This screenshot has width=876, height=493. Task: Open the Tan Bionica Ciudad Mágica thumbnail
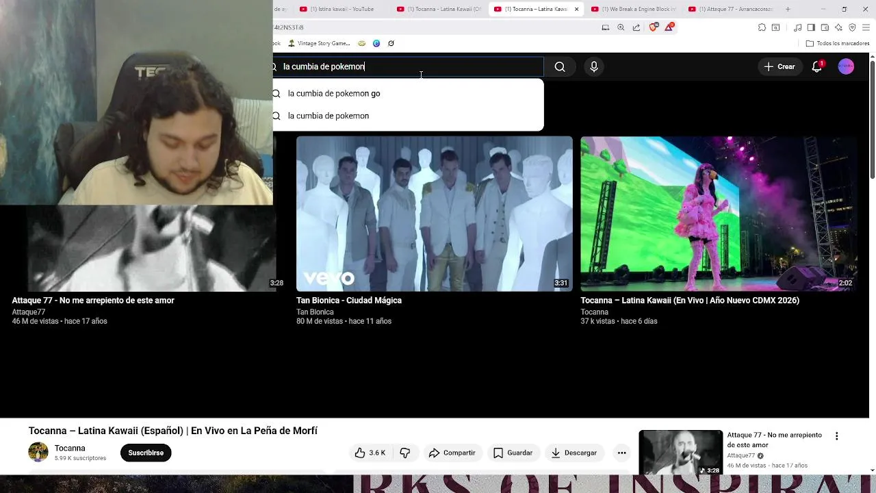tap(435, 214)
